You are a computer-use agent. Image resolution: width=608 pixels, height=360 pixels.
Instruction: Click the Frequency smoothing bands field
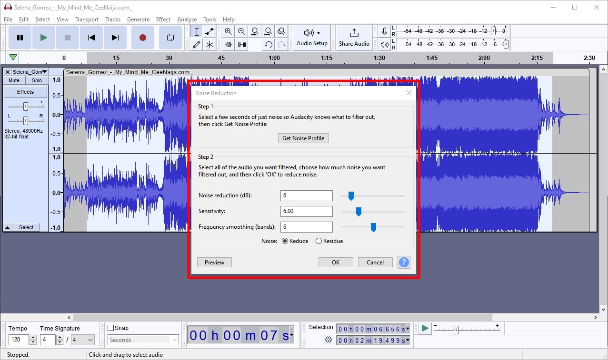pos(307,227)
